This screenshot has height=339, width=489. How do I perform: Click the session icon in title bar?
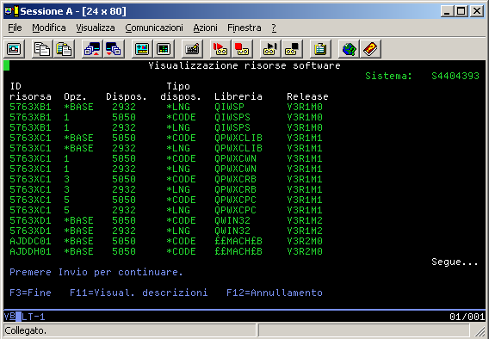pyautogui.click(x=12, y=11)
